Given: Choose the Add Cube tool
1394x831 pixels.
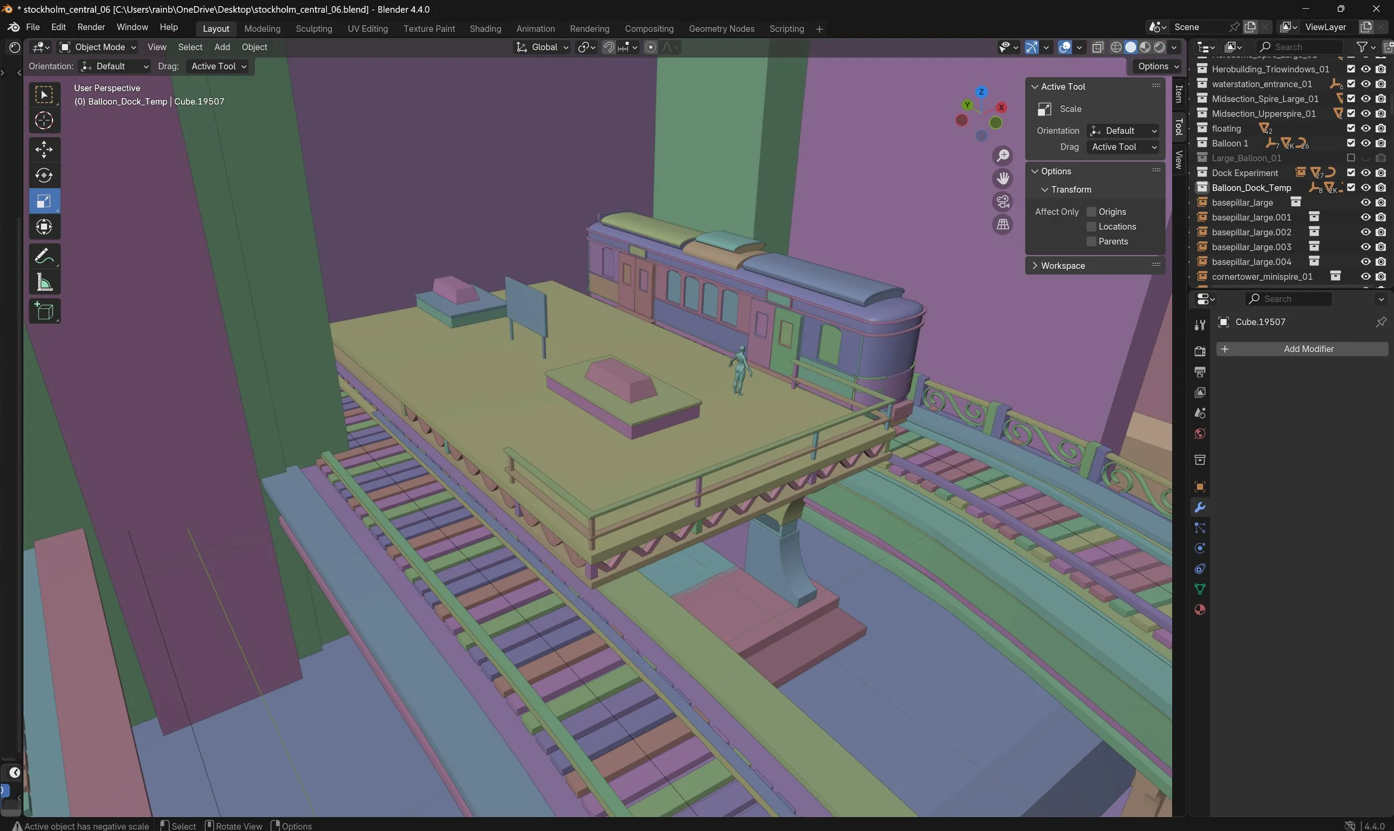Looking at the screenshot, I should (44, 311).
